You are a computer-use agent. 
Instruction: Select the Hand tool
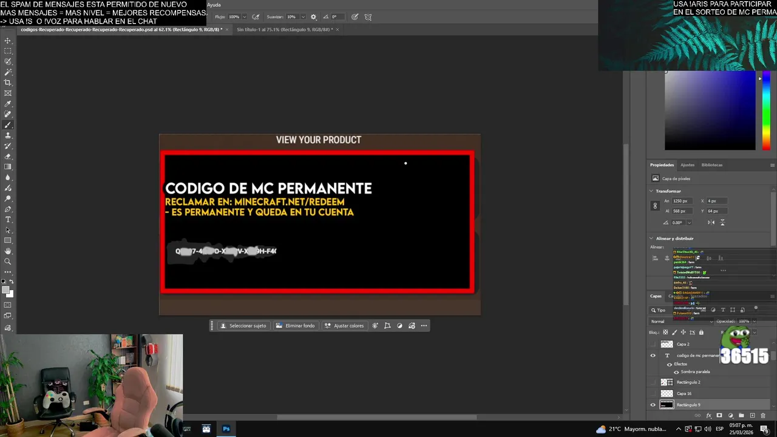coord(8,251)
